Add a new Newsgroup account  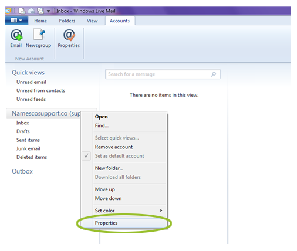click(x=38, y=38)
